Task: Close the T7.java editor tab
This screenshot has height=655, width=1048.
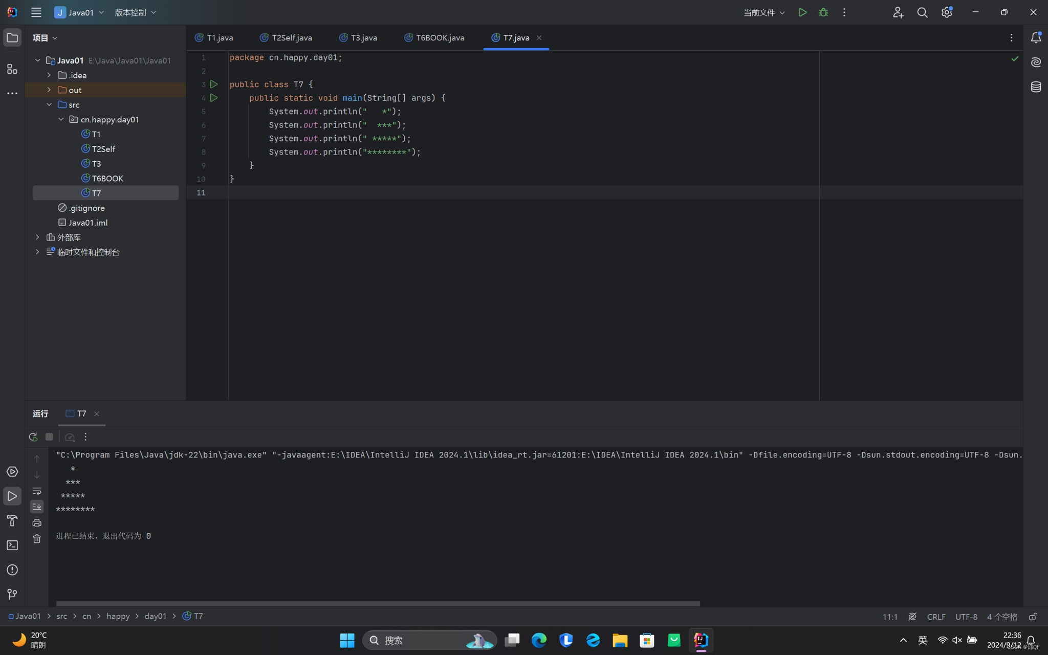Action: [539, 37]
